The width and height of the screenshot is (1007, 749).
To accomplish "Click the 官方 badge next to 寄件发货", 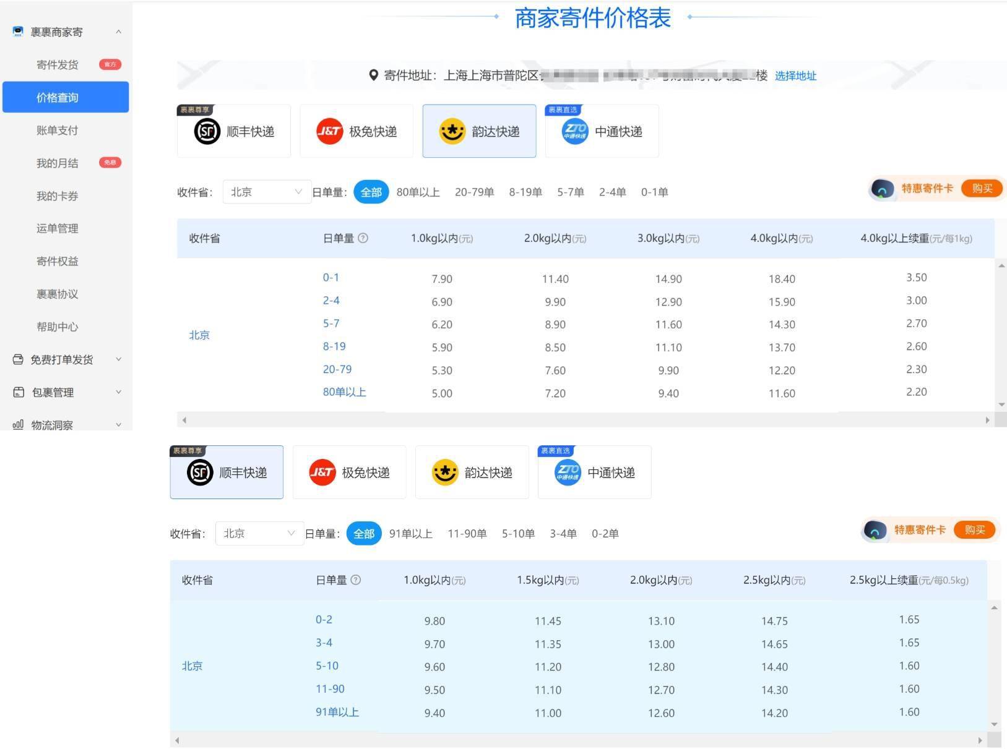I will pos(110,64).
